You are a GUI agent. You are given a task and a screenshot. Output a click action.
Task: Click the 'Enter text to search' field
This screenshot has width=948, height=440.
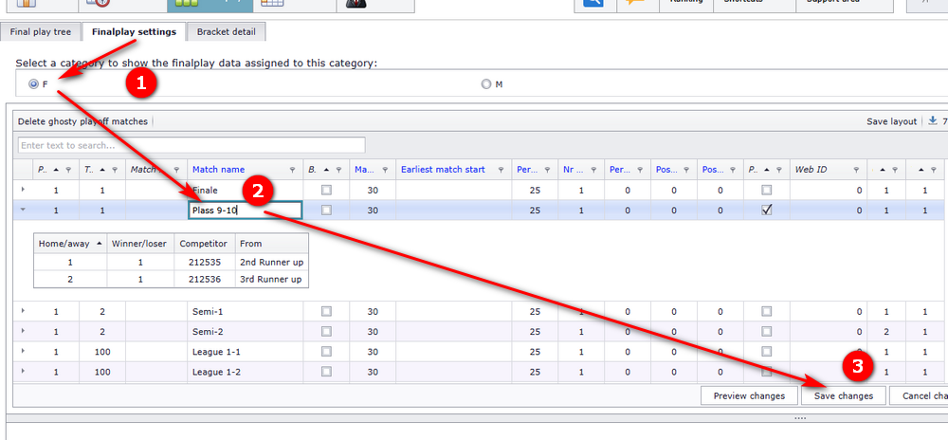(191, 145)
